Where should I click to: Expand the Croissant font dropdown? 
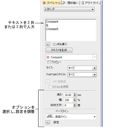[x=95, y=57]
